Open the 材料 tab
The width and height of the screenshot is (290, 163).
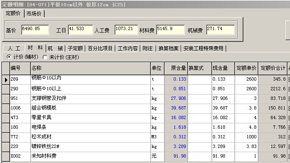[35, 48]
